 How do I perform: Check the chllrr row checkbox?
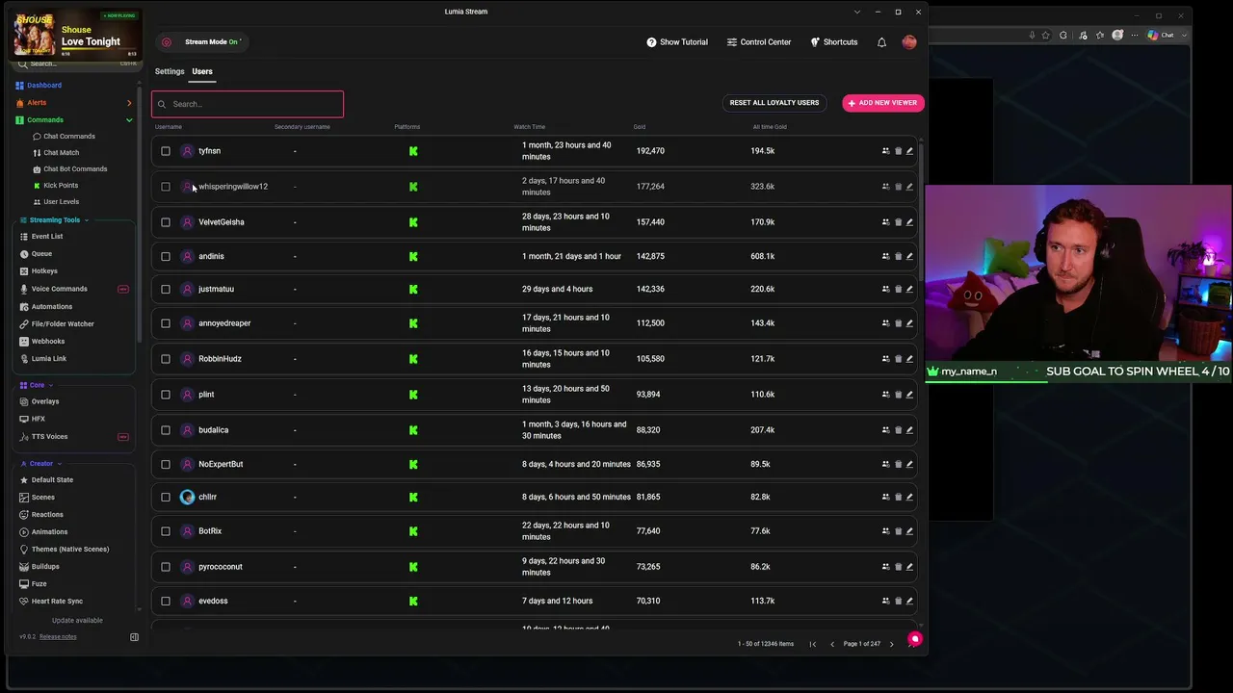(x=166, y=498)
